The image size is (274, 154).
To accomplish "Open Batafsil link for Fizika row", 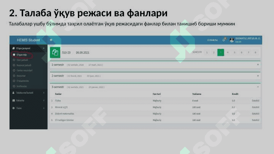I will [x=255, y=101].
